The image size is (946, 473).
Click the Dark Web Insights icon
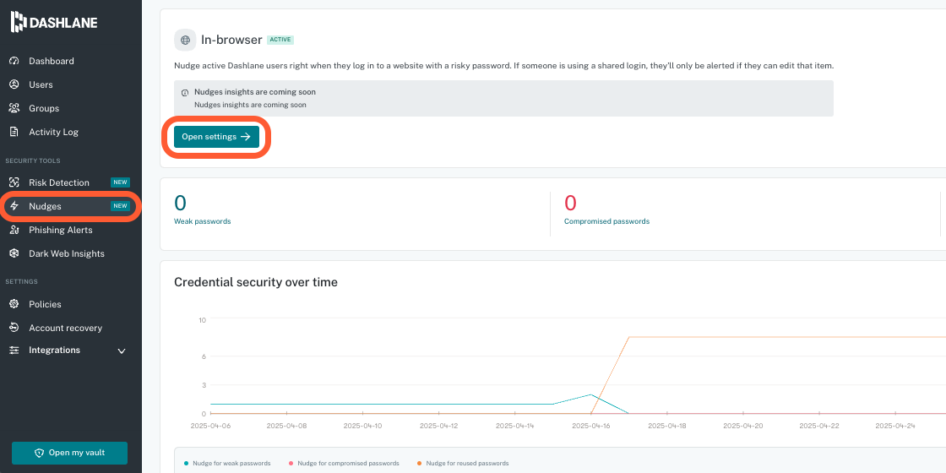tap(14, 253)
